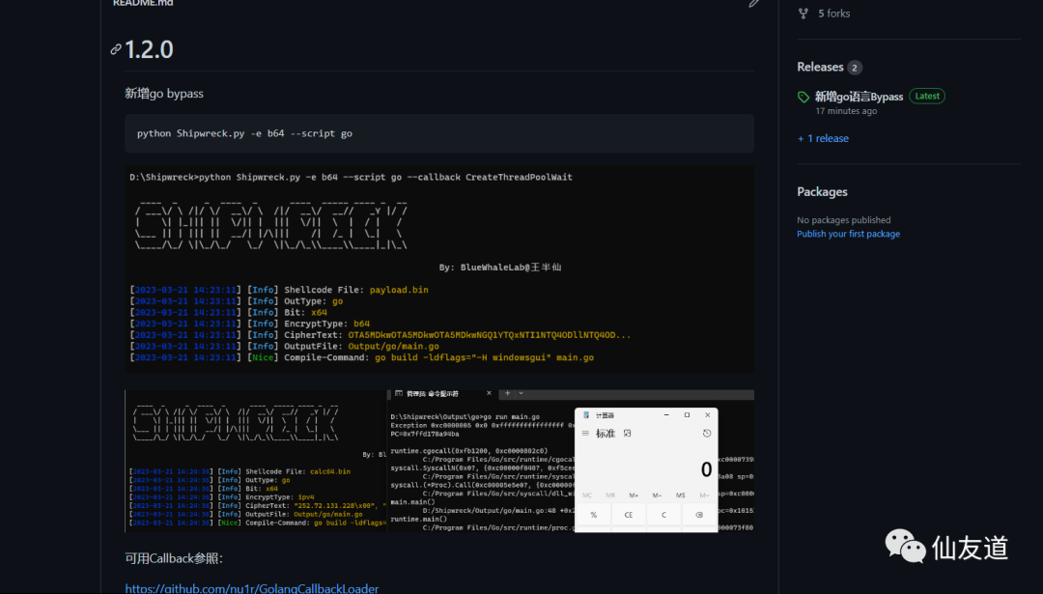Click the M+ memory button in the calculator image
Viewport: 1043px width, 594px height.
pos(634,495)
